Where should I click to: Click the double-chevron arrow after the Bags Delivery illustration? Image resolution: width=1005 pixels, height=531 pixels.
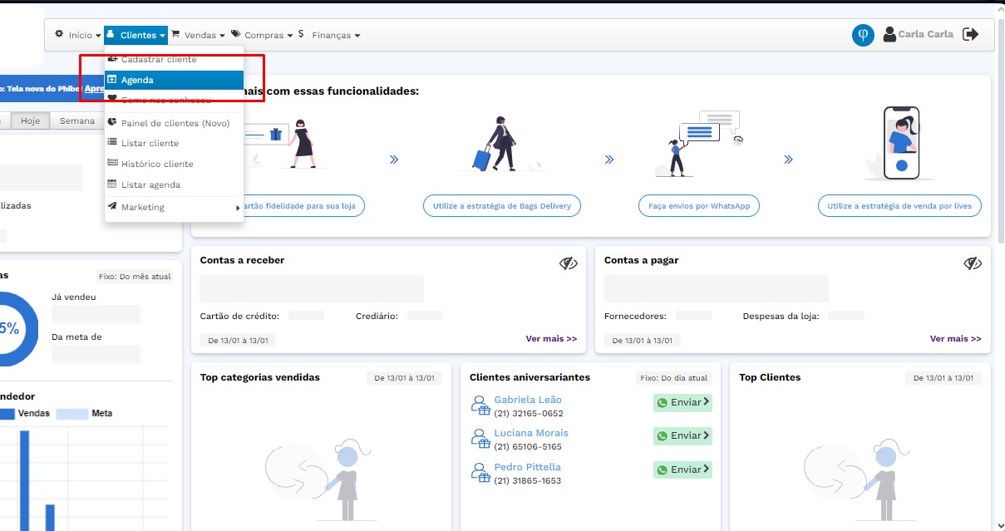[609, 160]
